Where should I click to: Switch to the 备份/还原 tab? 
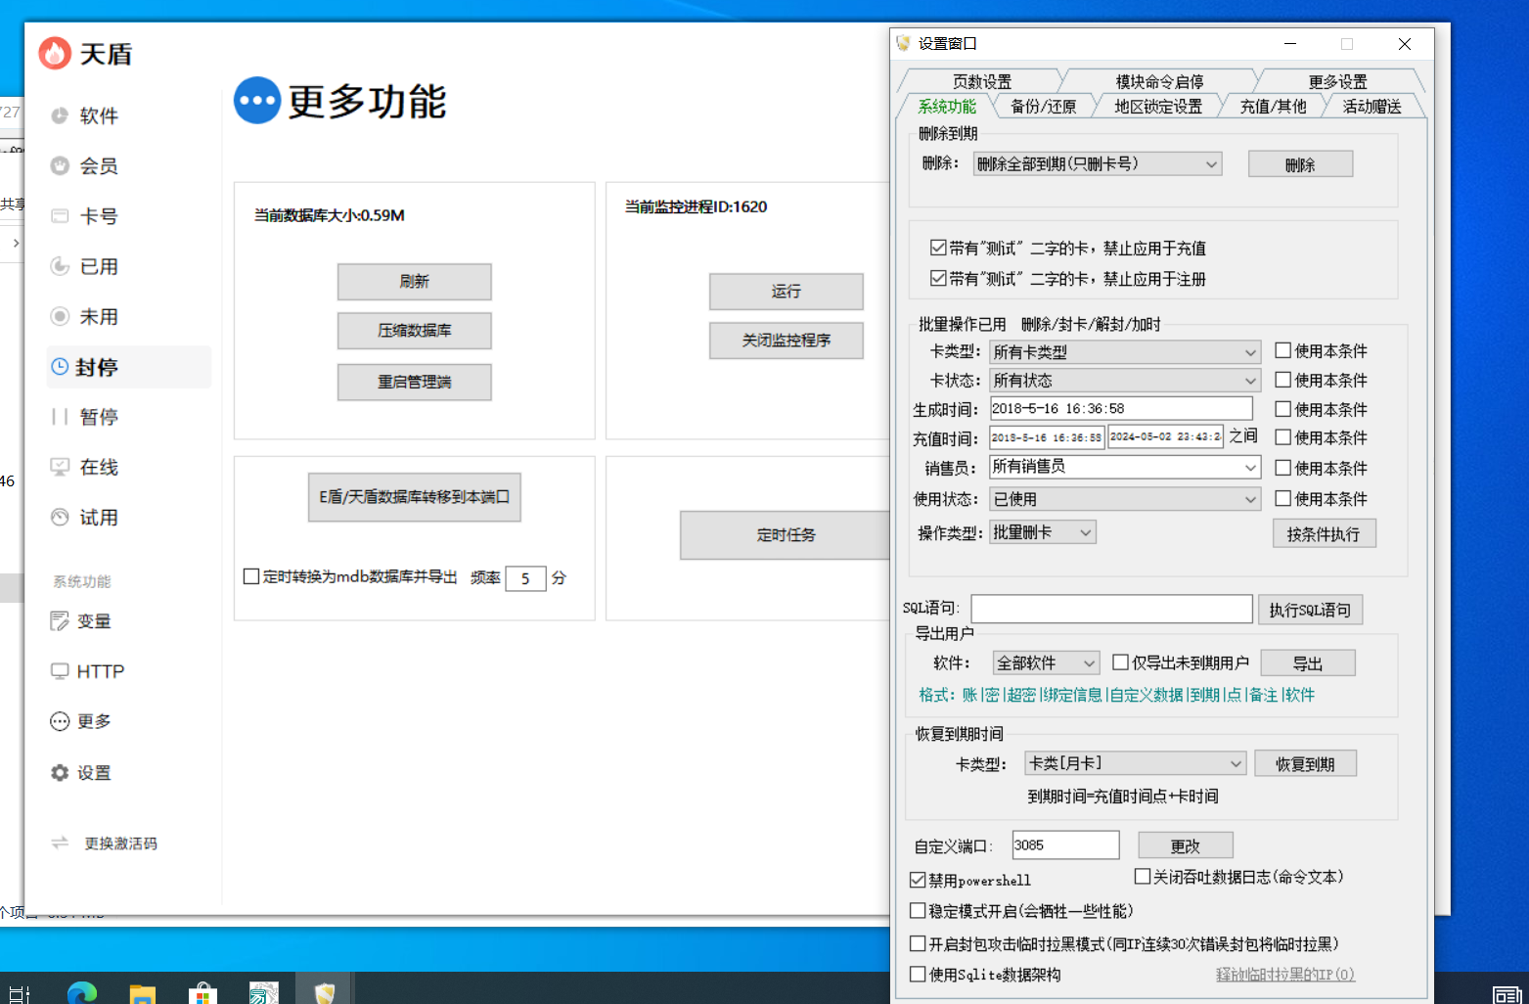[1043, 106]
